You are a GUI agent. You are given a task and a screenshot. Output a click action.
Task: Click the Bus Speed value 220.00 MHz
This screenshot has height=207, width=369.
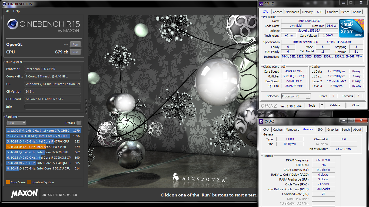(294, 81)
